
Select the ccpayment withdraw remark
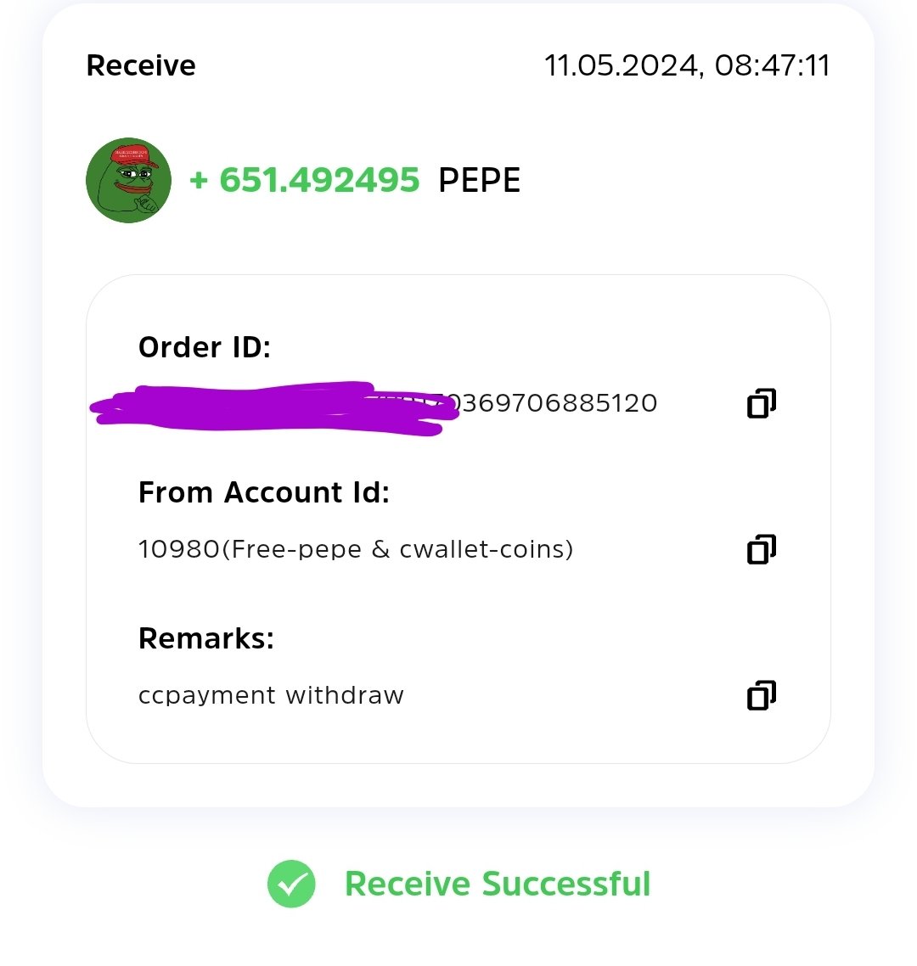point(271,695)
